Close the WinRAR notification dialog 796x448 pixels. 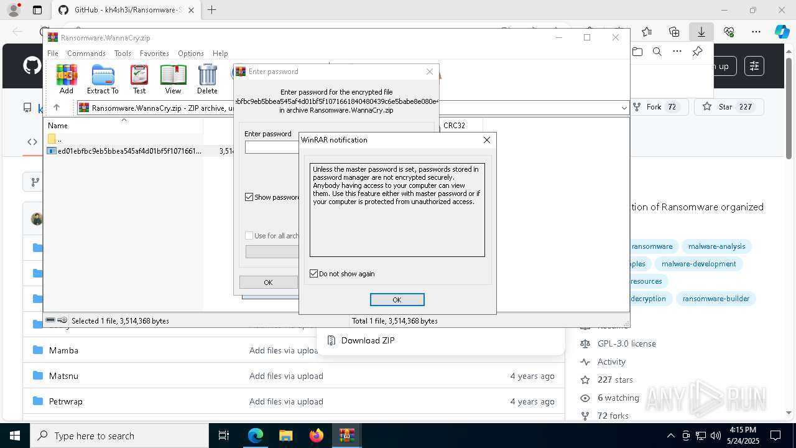coord(487,140)
